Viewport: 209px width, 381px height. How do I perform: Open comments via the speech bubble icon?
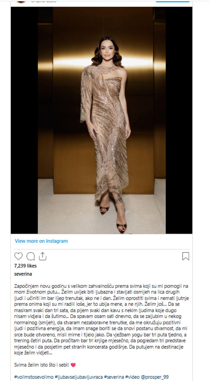[x=31, y=256]
